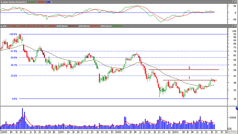Select the 61.8% Fibonacci level label
Image resolution: width=238 pixels, height=134 pixels.
click(14, 51)
